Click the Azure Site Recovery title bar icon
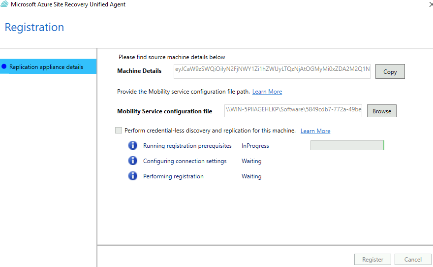The height and width of the screenshot is (267, 433). click(4, 4)
